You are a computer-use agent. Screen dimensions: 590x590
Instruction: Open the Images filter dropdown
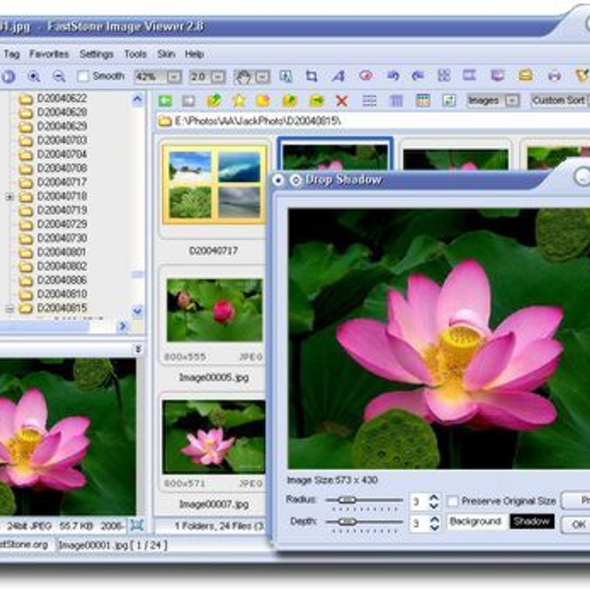pos(512,101)
